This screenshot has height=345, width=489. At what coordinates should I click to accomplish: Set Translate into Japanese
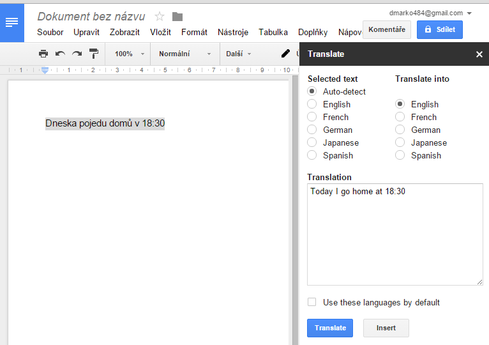pyautogui.click(x=400, y=142)
